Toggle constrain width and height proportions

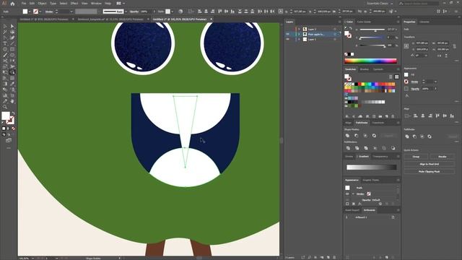(454, 46)
